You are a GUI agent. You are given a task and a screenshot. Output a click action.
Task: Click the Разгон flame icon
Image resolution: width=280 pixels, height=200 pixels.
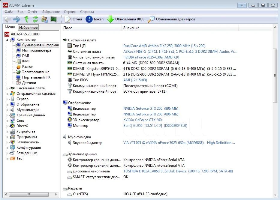point(18,67)
